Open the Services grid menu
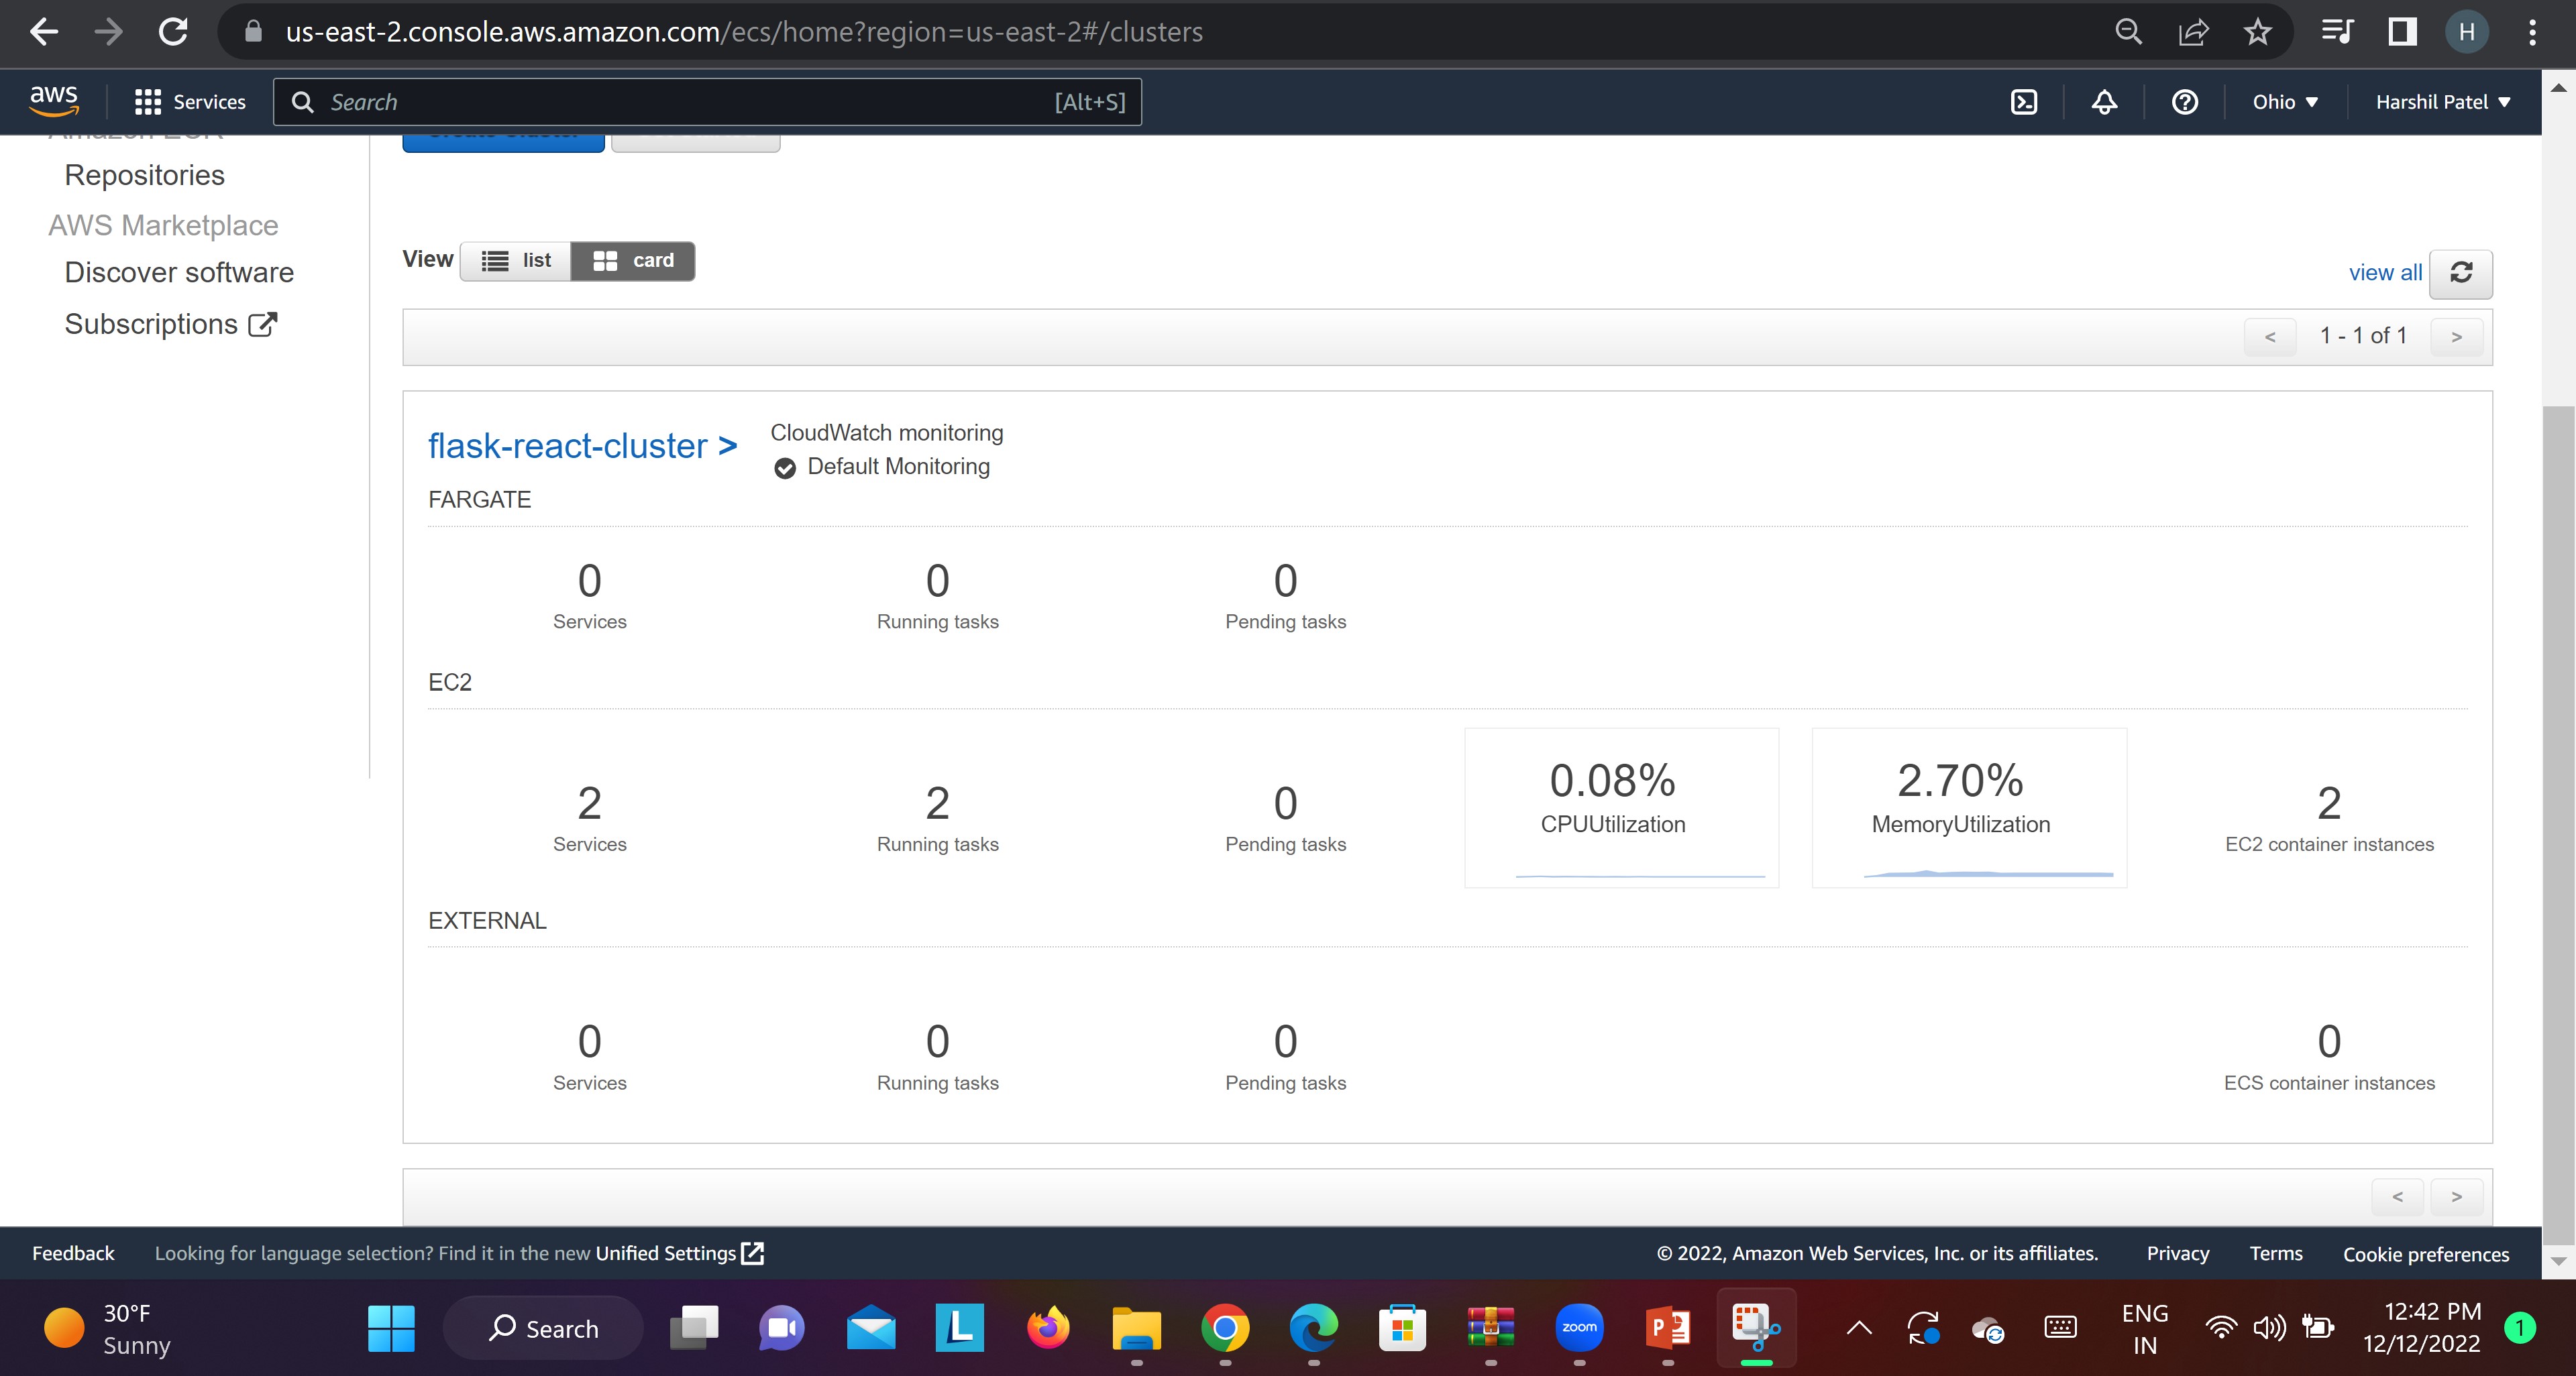The image size is (2576, 1376). [190, 102]
